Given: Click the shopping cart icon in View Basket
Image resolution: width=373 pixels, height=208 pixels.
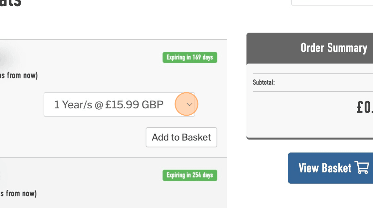Looking at the screenshot, I should coord(362,168).
